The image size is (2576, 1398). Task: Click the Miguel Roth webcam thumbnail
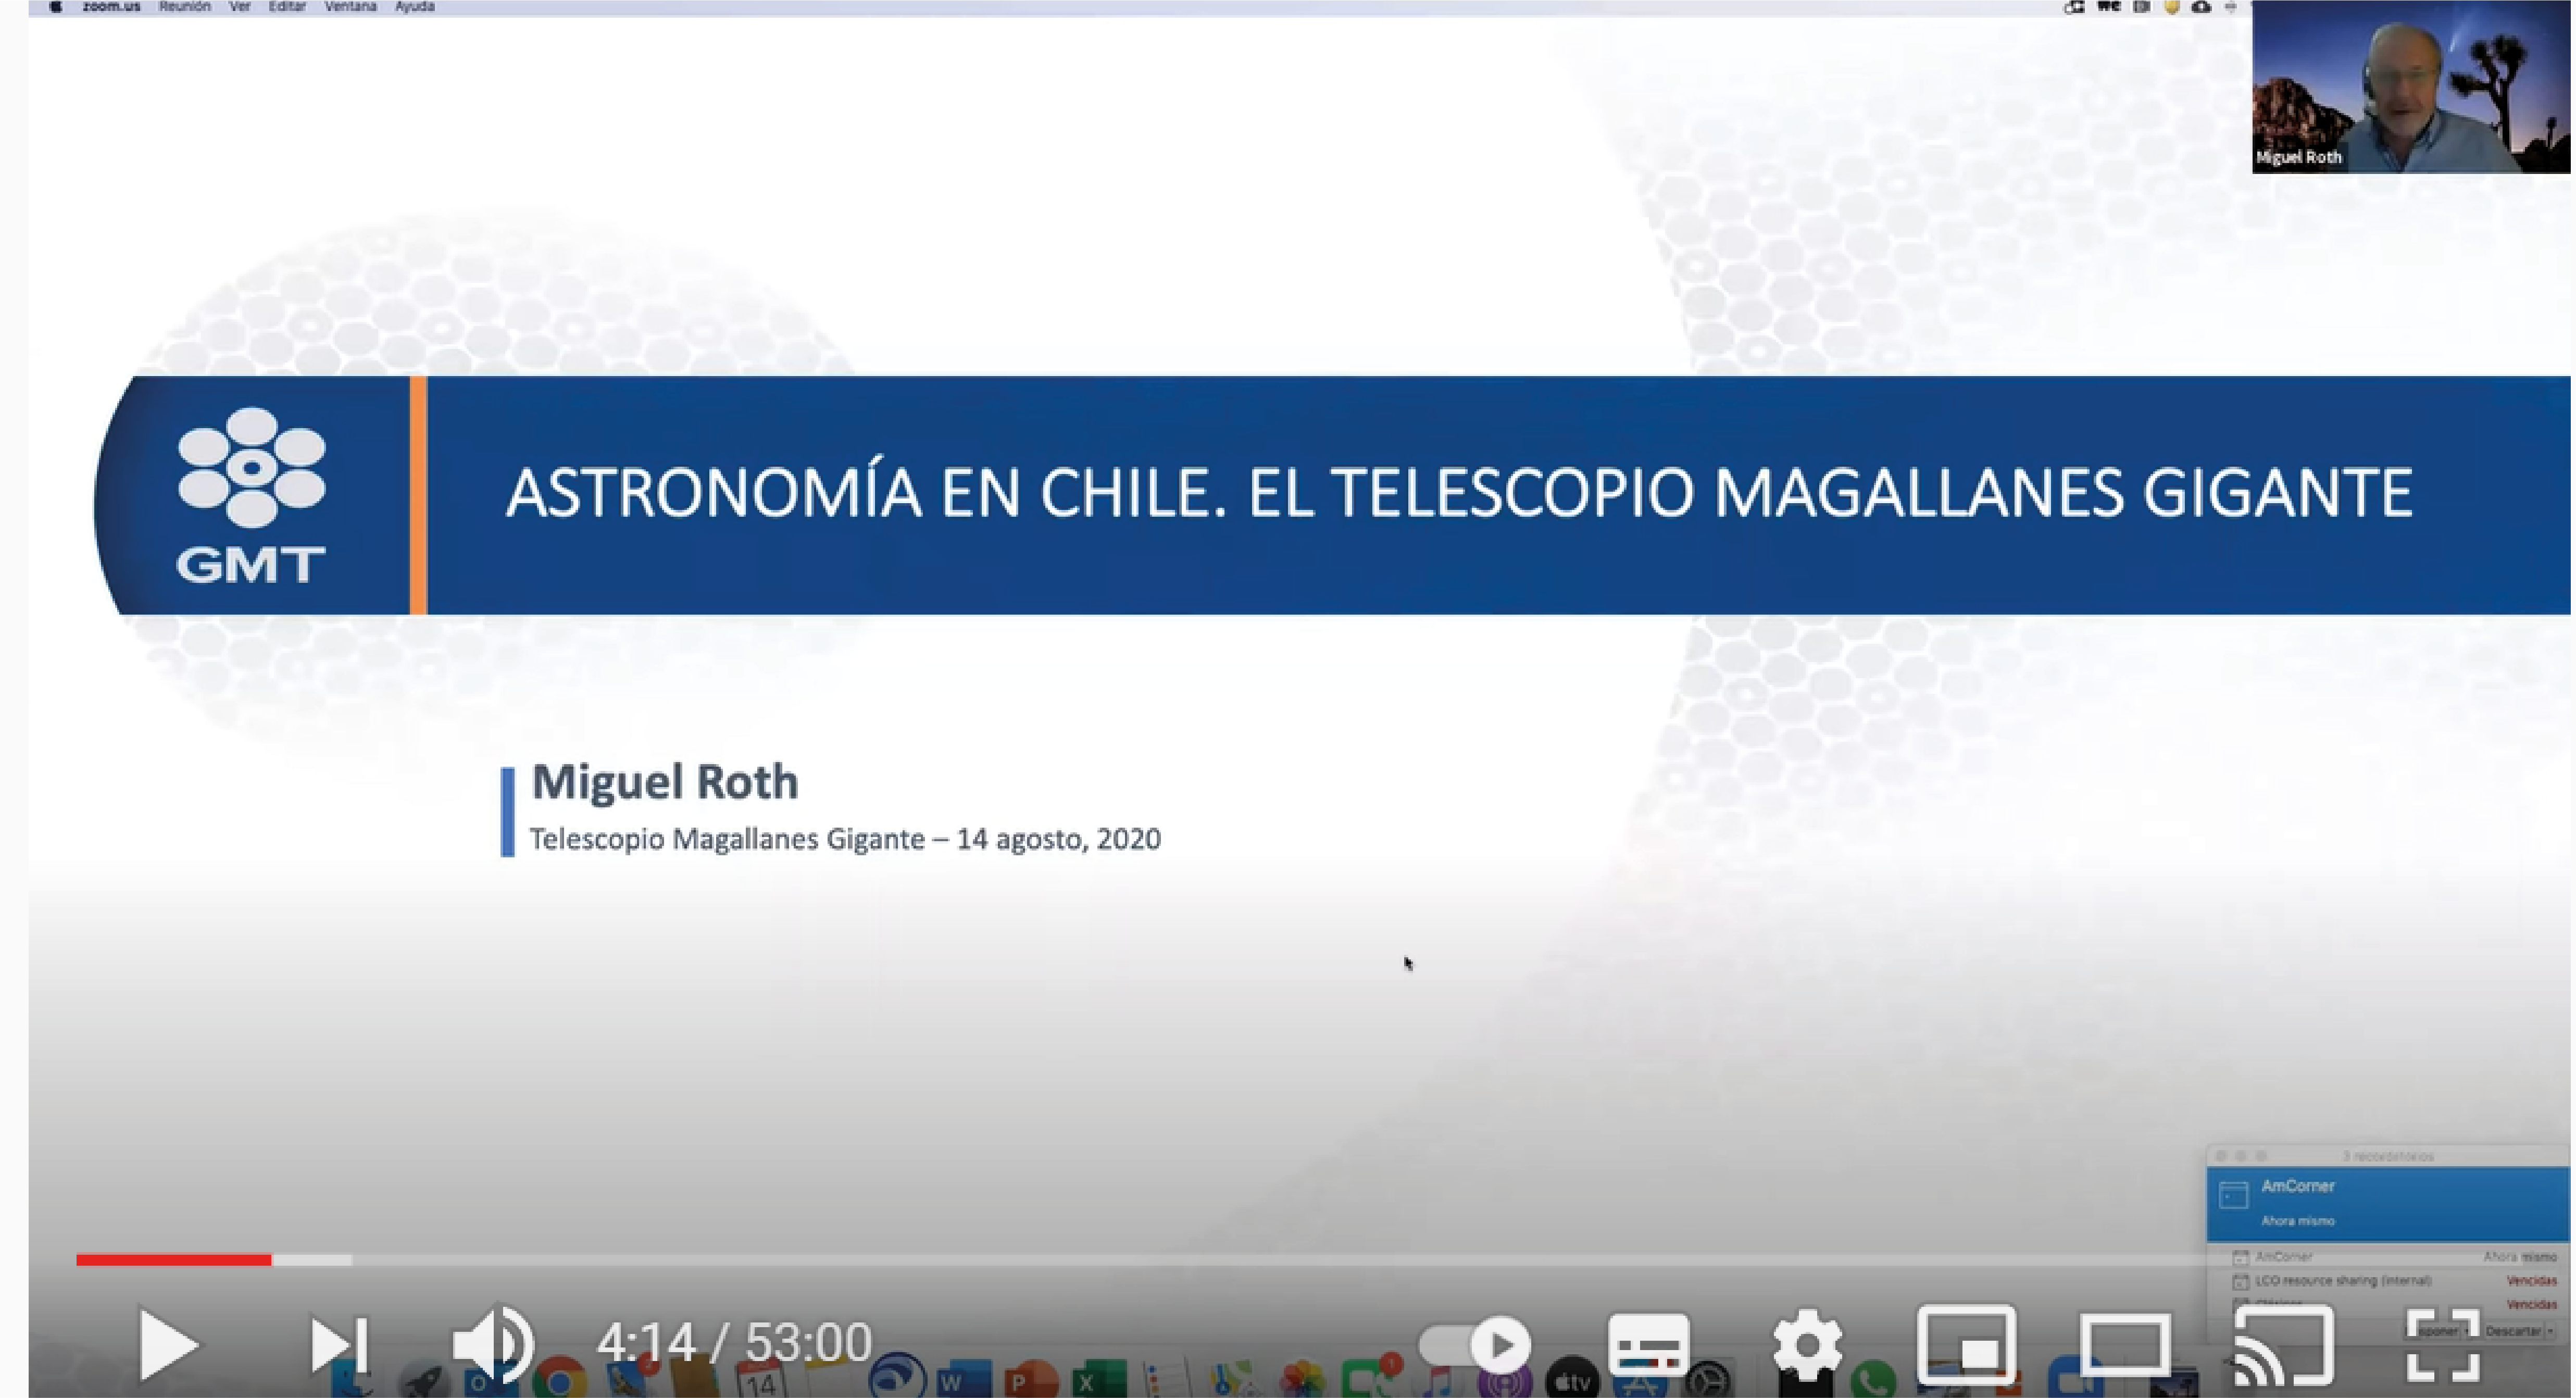(2410, 87)
